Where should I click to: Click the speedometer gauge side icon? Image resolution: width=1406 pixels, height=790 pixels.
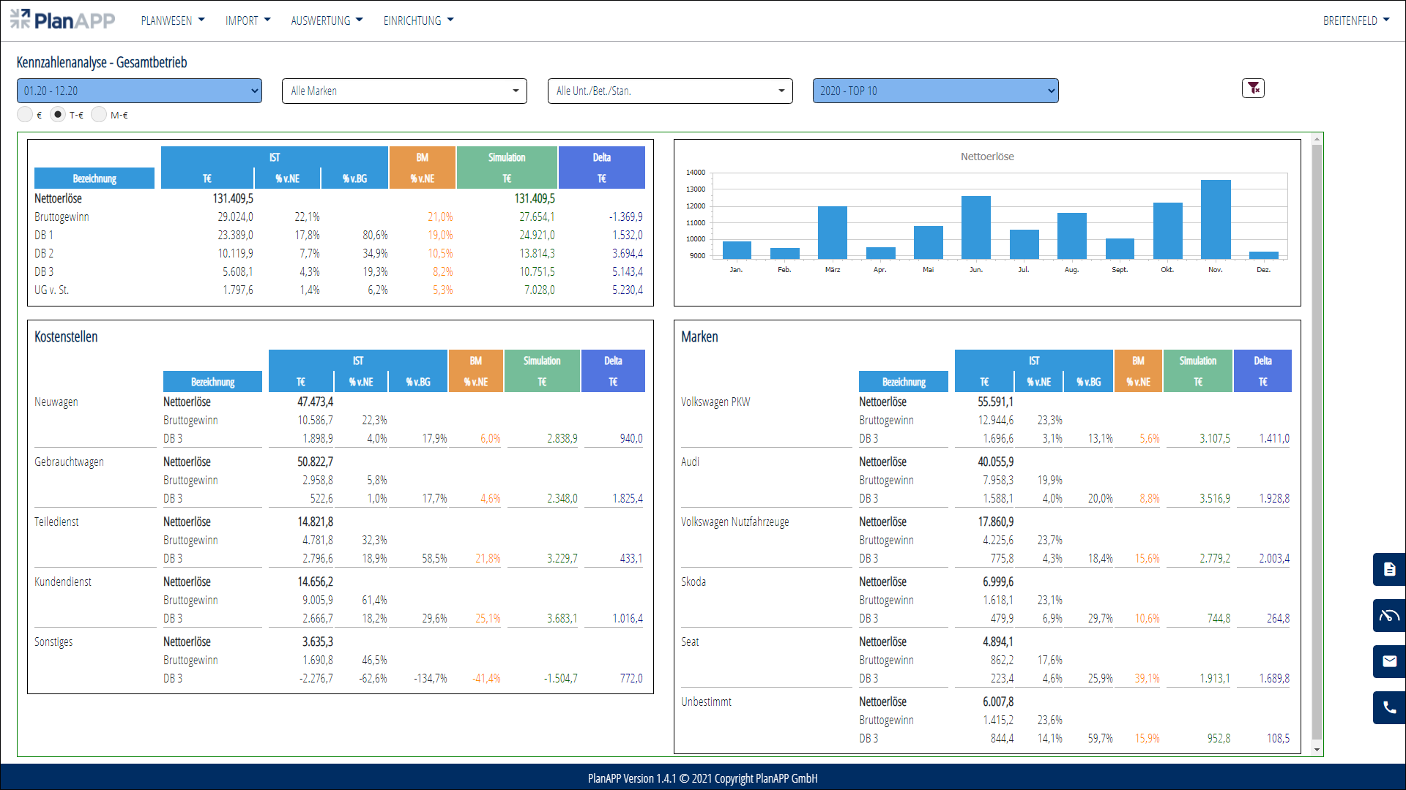click(x=1389, y=615)
